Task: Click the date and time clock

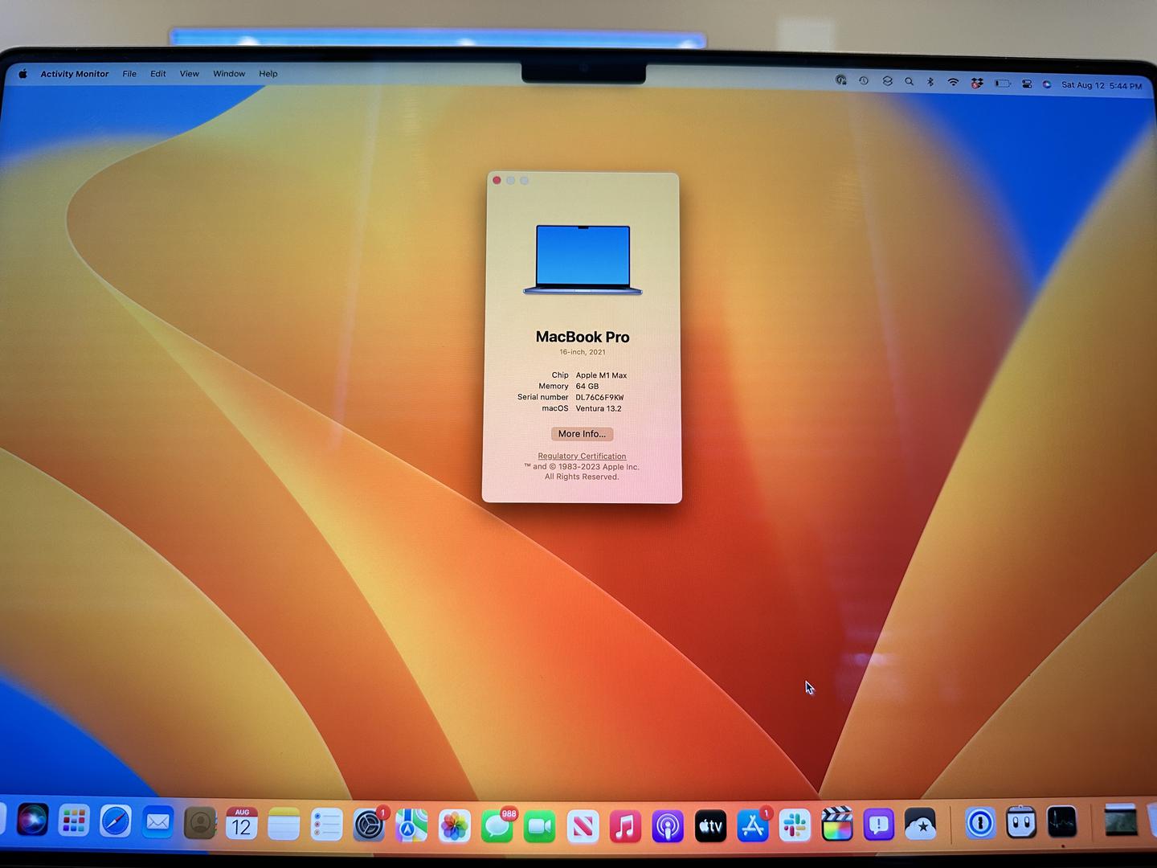Action: coord(1101,85)
